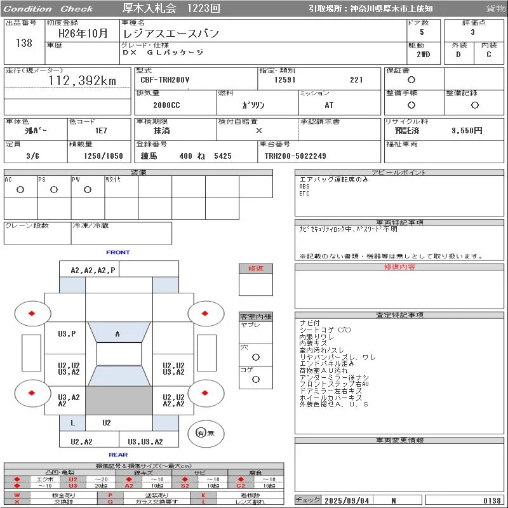The image size is (508, 508).
Task: Click legend code S2 under サビ
Action: coord(185,486)
